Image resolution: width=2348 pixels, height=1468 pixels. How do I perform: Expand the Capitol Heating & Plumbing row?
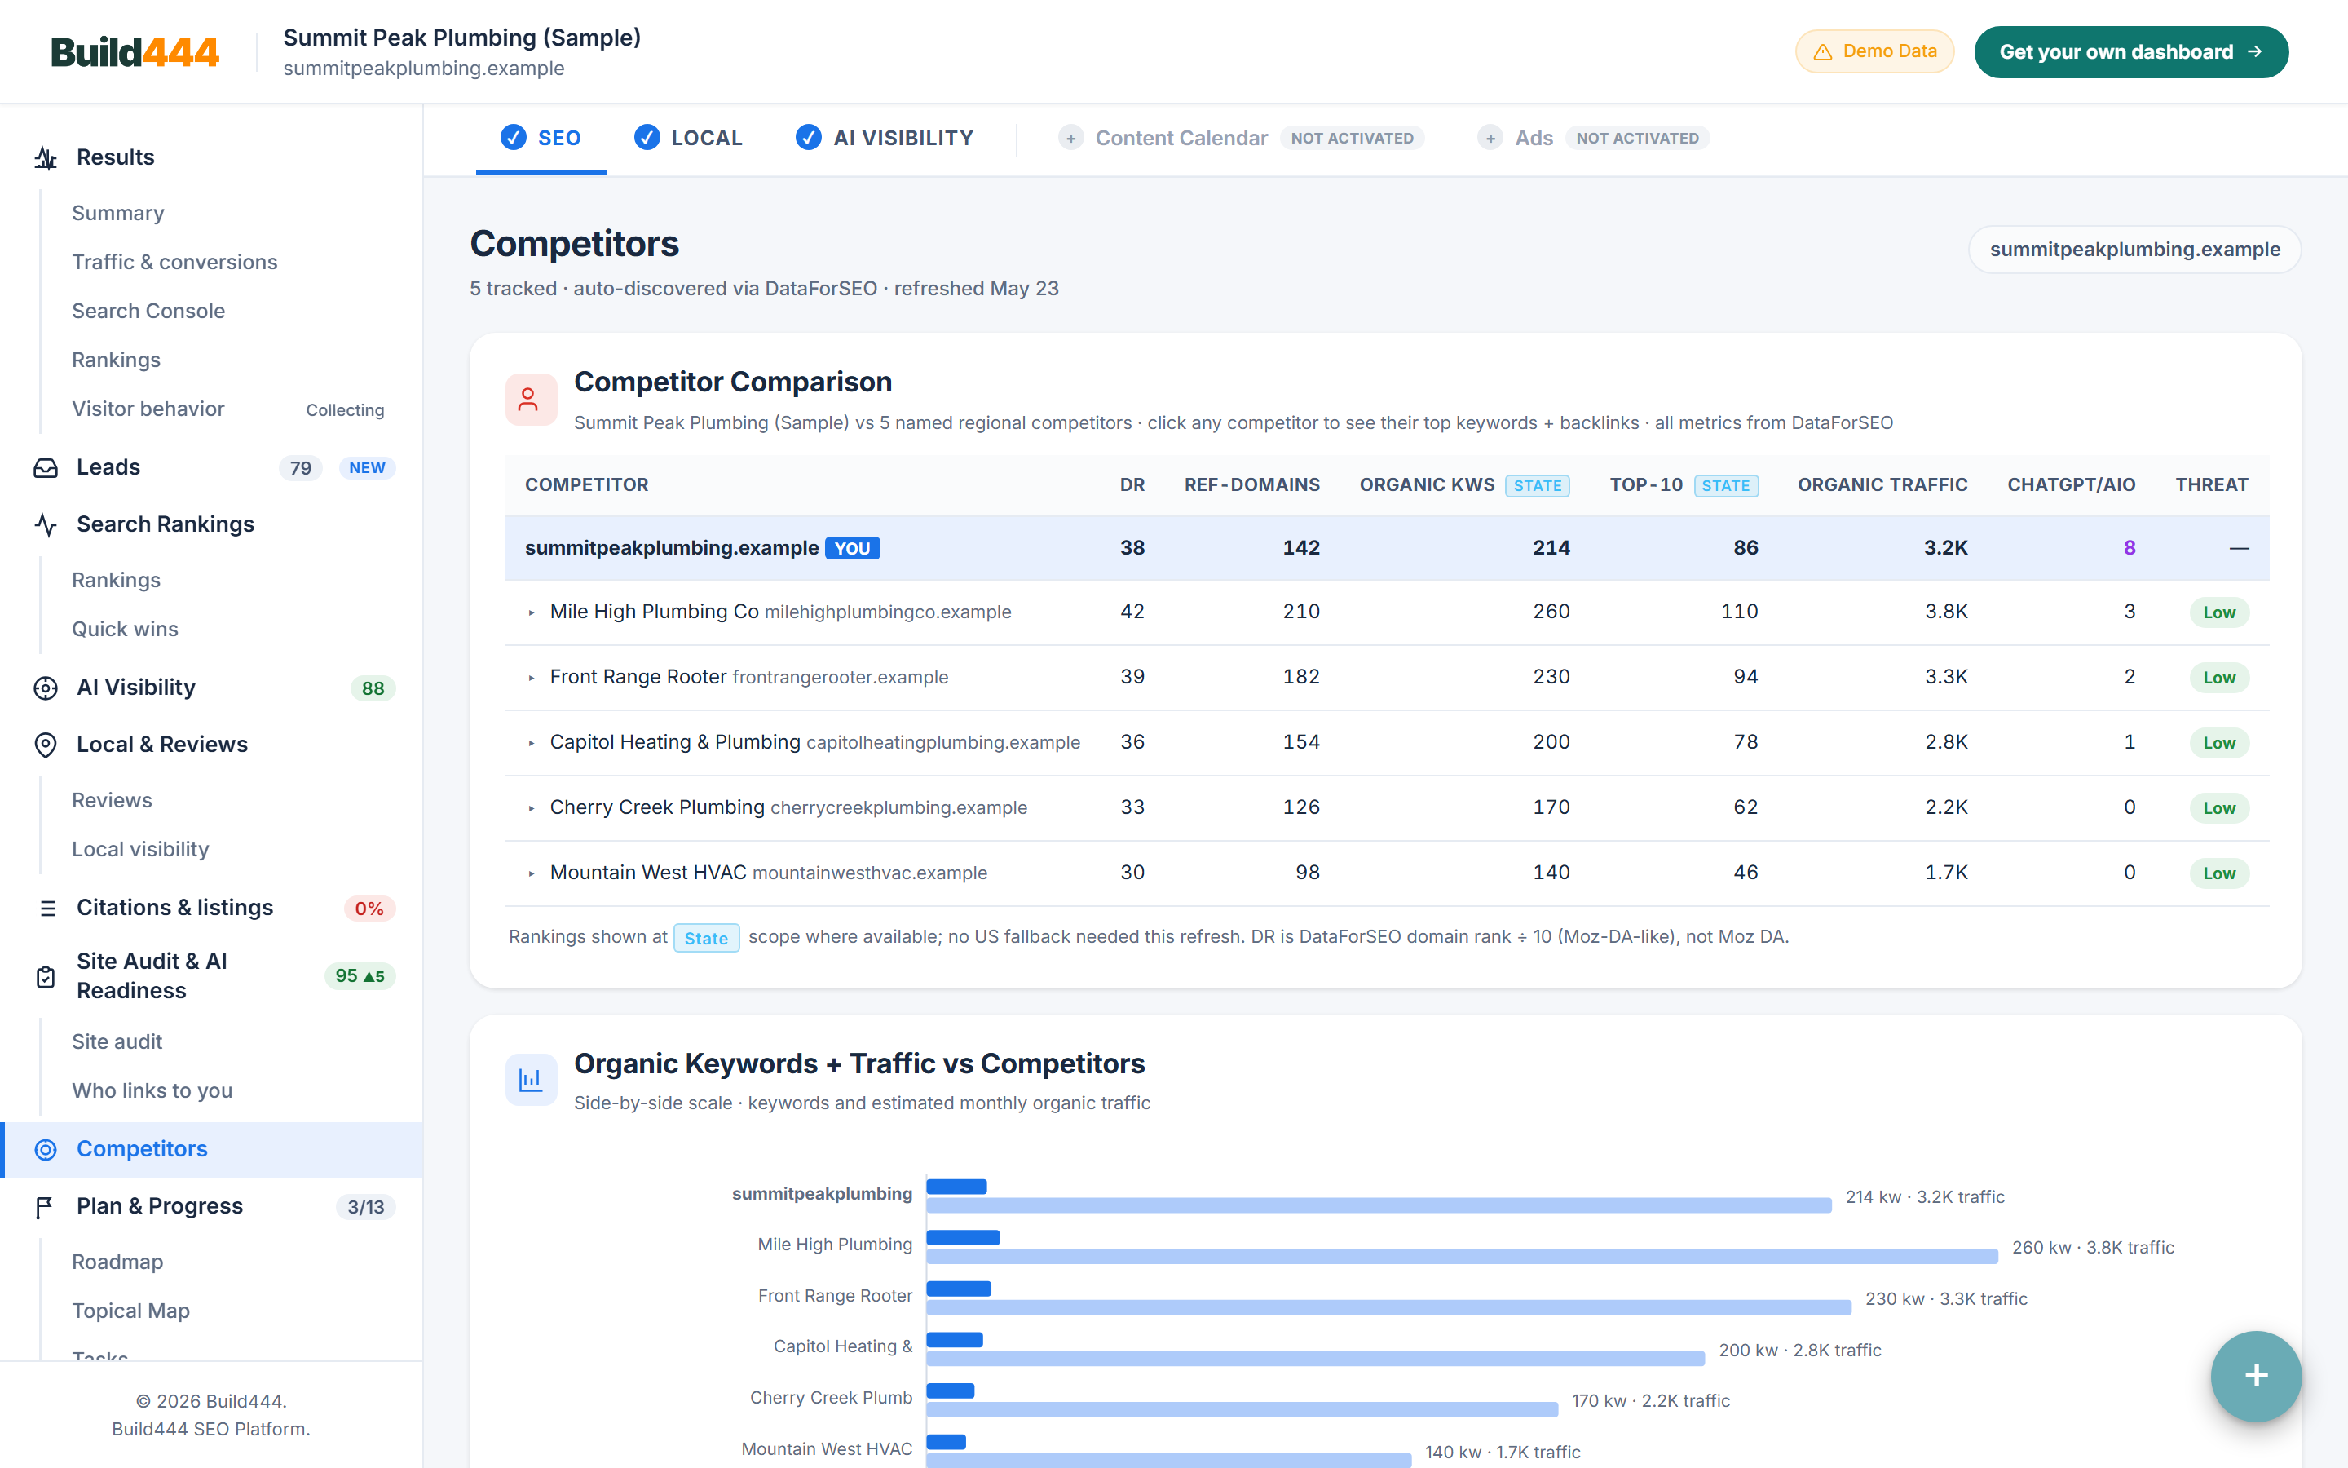532,743
